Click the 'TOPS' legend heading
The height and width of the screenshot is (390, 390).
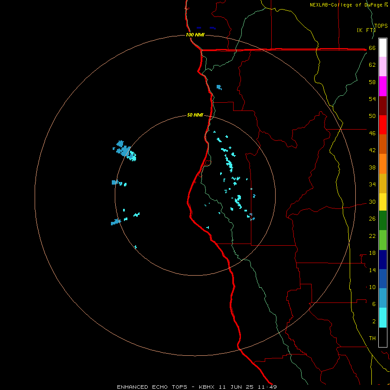click(381, 26)
